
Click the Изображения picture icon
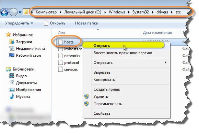pos(12,90)
